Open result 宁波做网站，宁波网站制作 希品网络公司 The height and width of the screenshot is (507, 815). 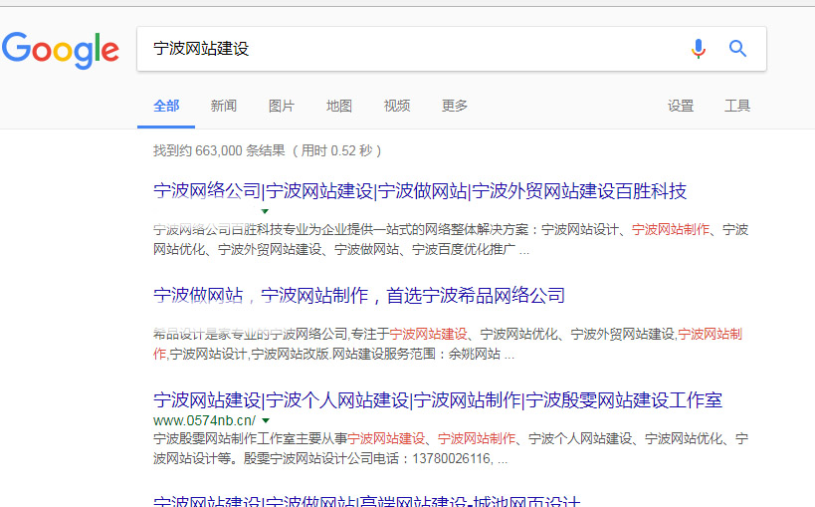coord(359,296)
